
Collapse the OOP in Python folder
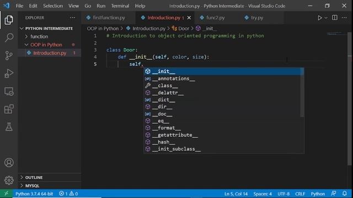click(50, 45)
